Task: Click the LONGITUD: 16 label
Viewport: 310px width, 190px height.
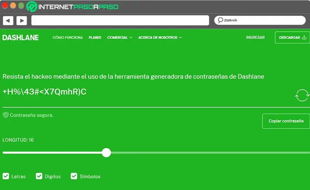Action: pyautogui.click(x=18, y=140)
